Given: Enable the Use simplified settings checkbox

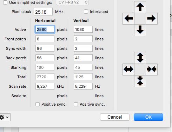Looking at the screenshot, I should (x=5, y=2).
